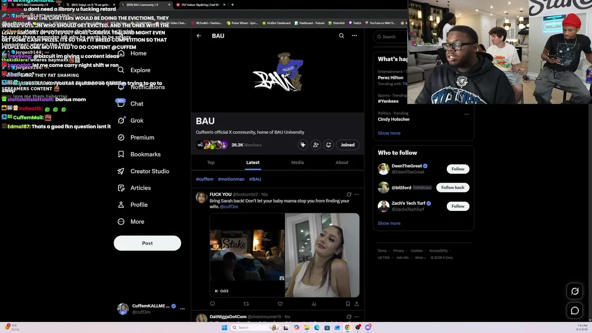Follow DeenTheGreat
Screen dimensions: 592x333
tap(458, 169)
